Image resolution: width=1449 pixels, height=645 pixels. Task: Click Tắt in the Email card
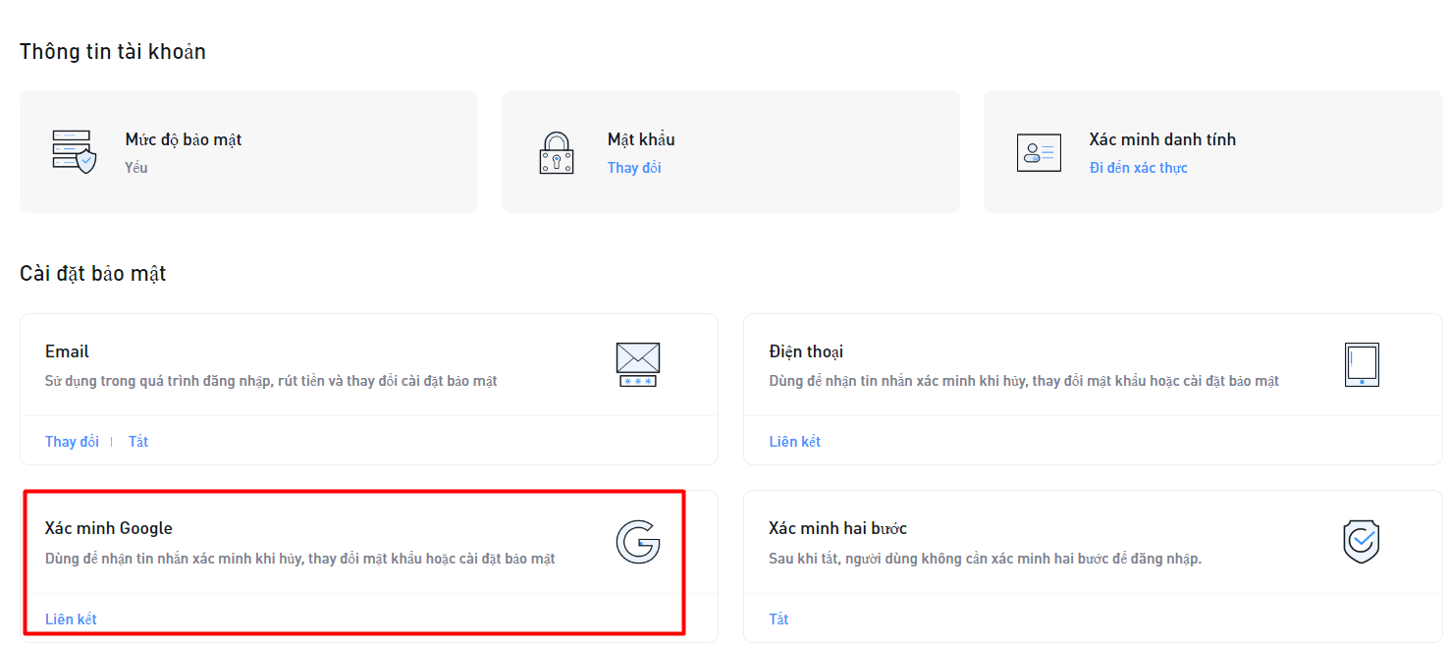pyautogui.click(x=138, y=442)
